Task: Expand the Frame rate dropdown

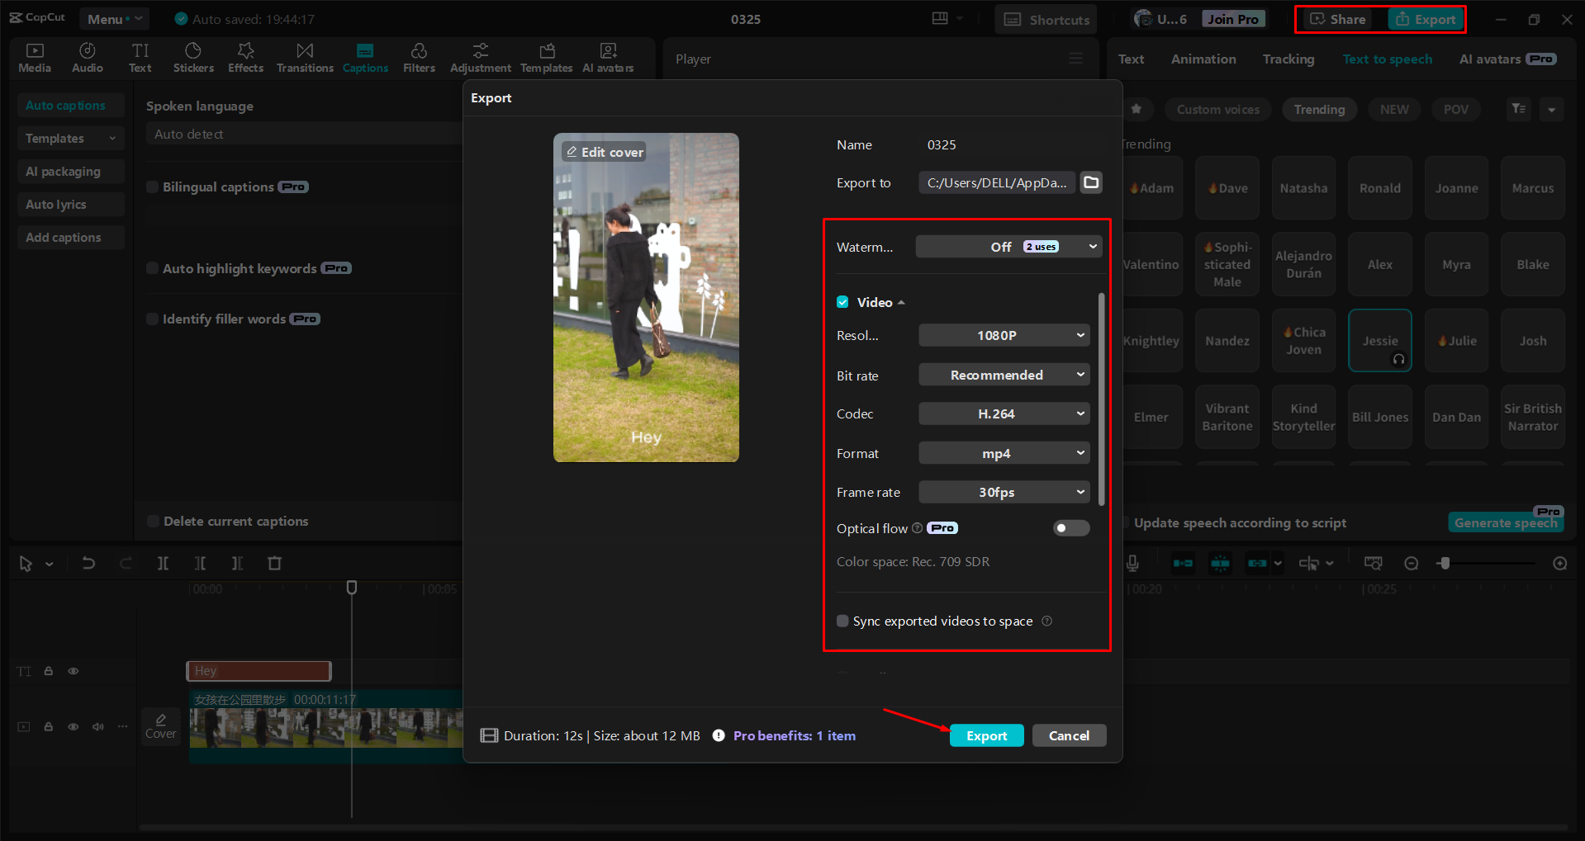Action: (x=1004, y=492)
